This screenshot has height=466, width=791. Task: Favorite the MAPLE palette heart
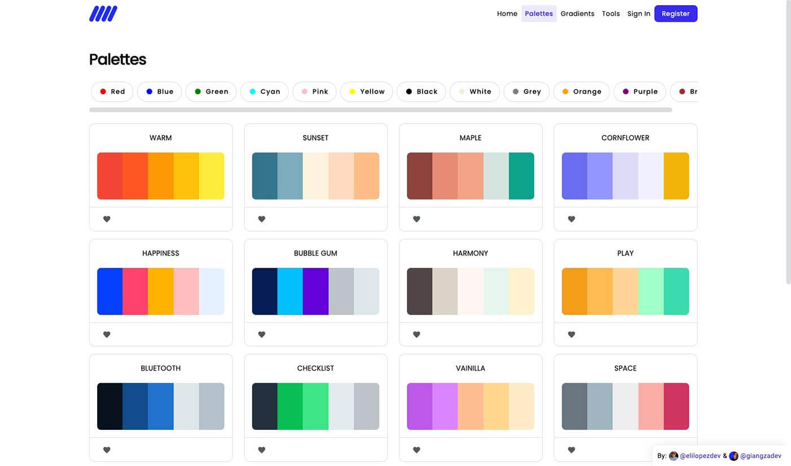(416, 219)
